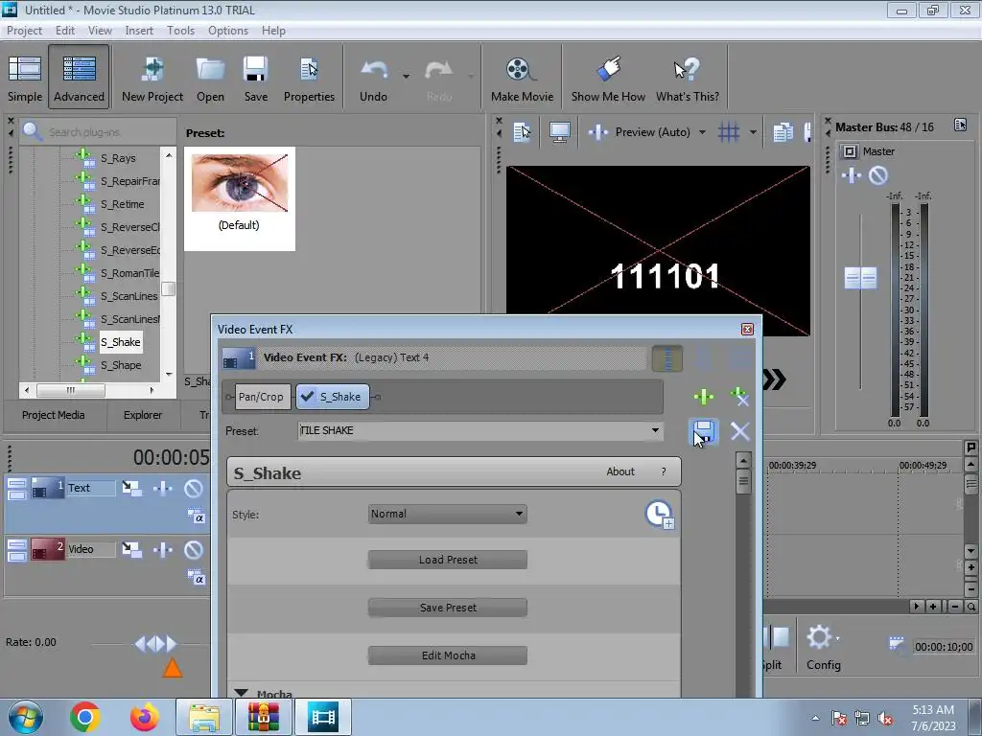Click Save Preset disk icon in Video Event FX
Screen dimensions: 982x736
703,432
